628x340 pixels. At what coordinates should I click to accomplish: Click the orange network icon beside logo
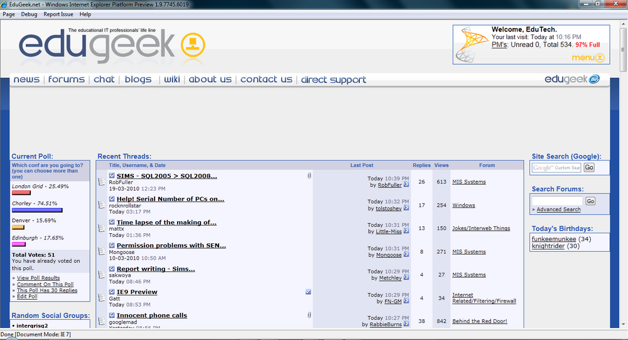pos(193,45)
